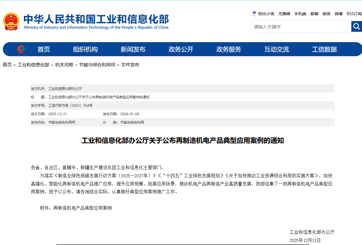Click the gear icon in navigation bar
This screenshot has width=362, height=245.
(x=21, y=49)
